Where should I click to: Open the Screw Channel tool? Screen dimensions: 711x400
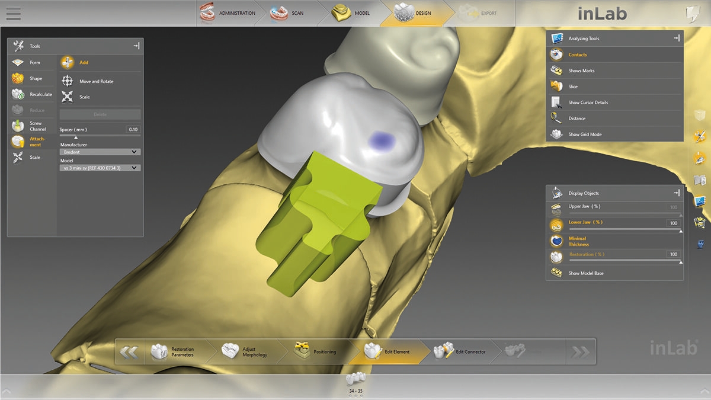(x=18, y=126)
